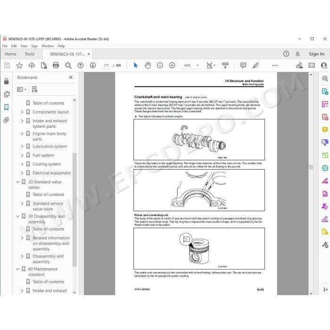Open the Sign menu
This screenshot has width=330, height=330.
(34, 46)
